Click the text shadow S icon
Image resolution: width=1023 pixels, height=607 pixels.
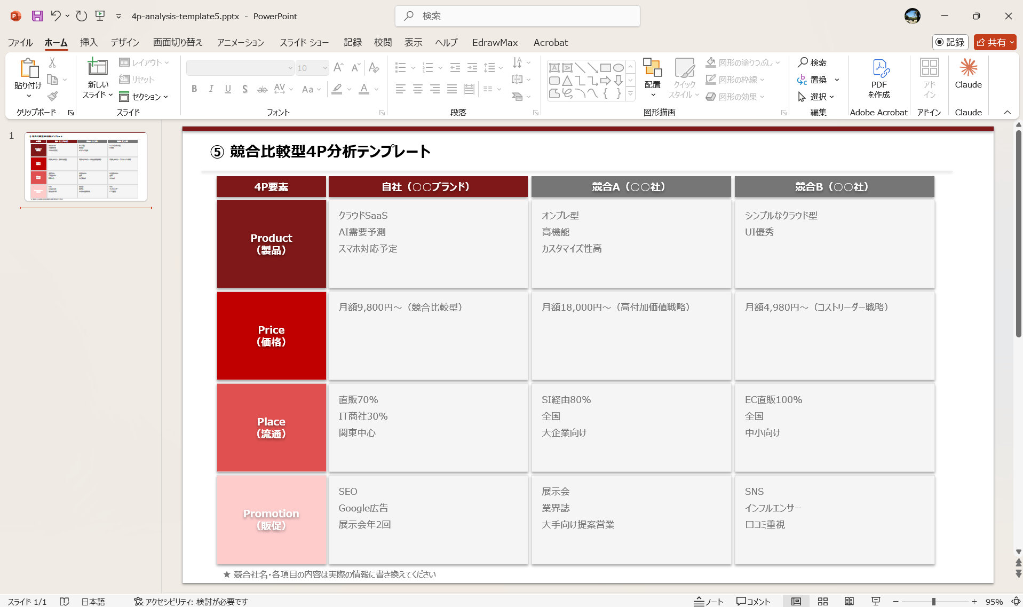[x=245, y=89]
